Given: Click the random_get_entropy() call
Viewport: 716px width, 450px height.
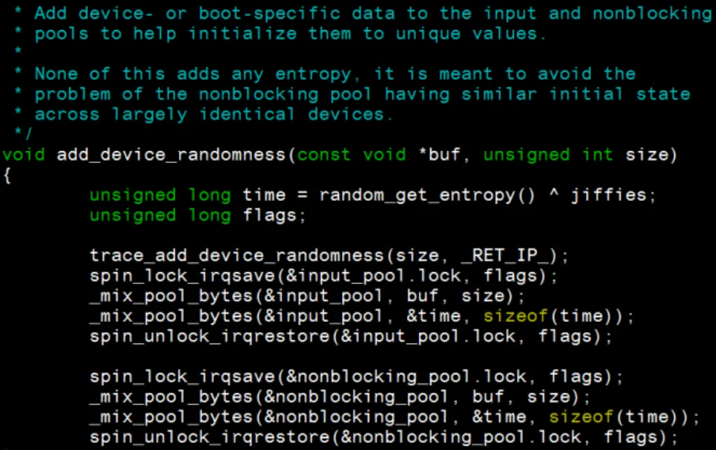Looking at the screenshot, I should click(427, 195).
